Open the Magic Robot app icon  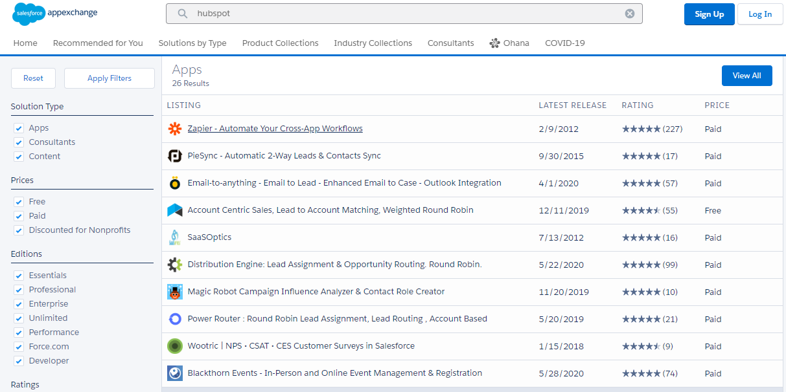175,292
